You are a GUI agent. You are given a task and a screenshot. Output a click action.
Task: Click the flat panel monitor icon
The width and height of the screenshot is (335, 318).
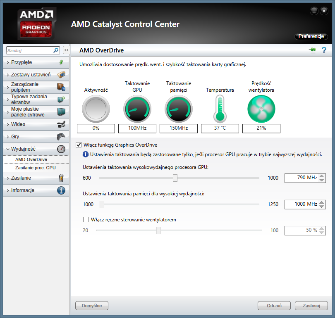61,112
